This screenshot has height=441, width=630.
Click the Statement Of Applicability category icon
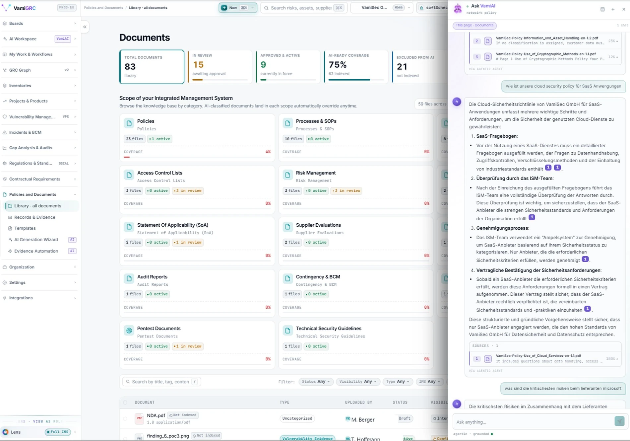click(129, 227)
